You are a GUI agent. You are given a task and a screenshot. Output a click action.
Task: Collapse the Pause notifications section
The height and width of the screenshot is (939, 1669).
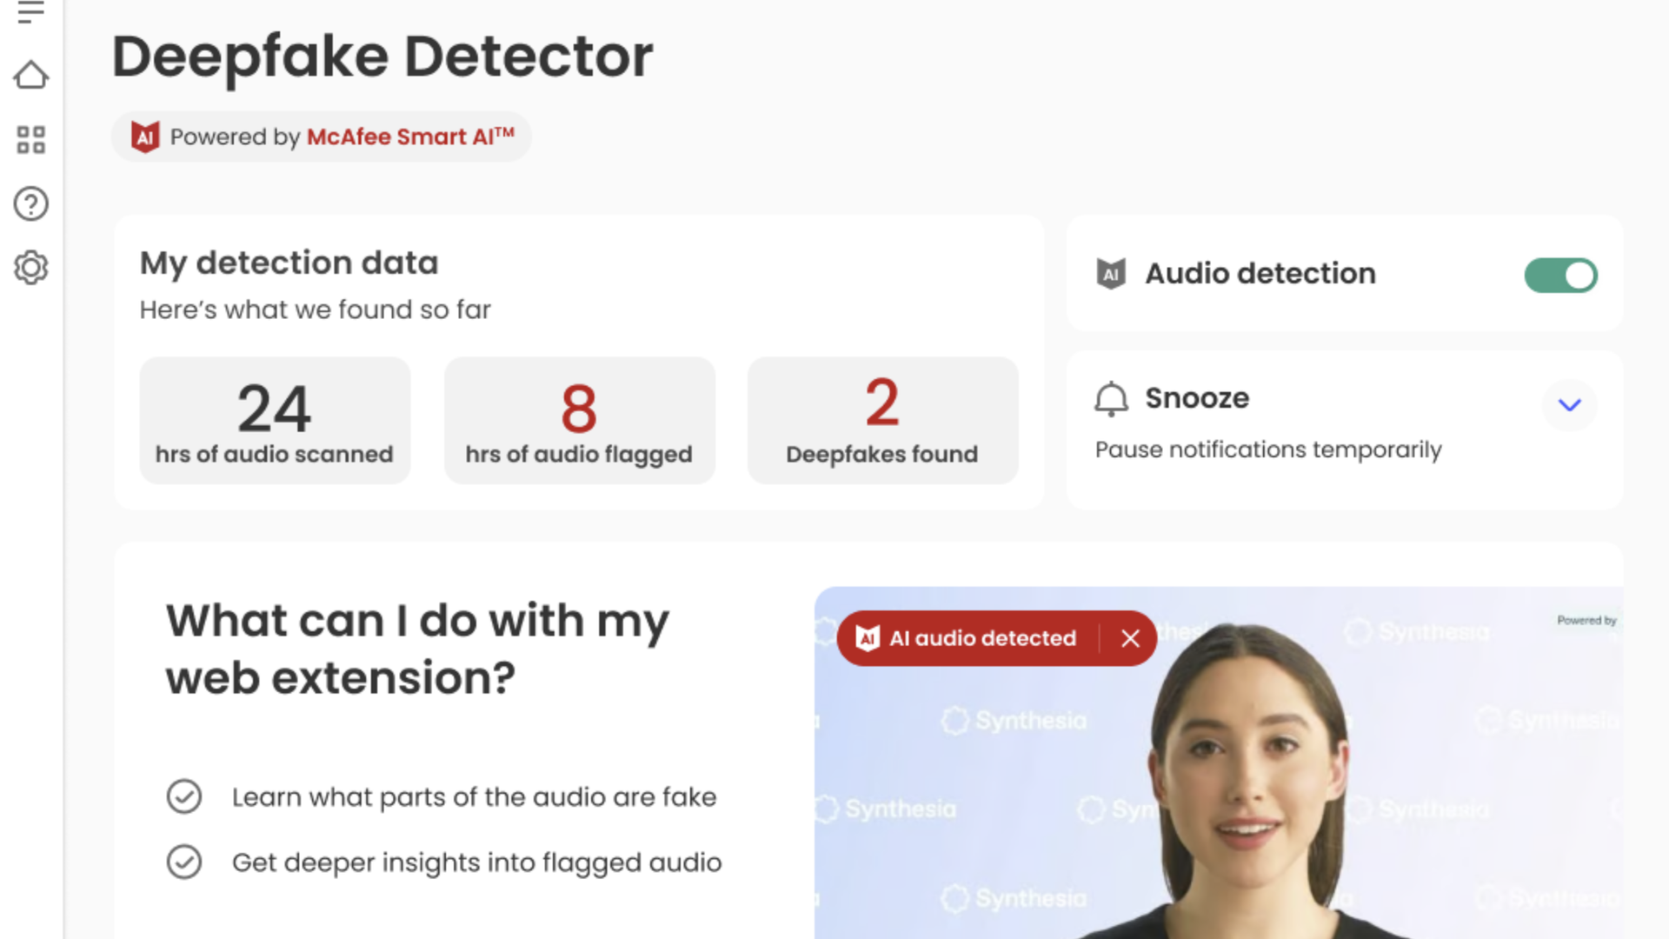pos(1570,404)
